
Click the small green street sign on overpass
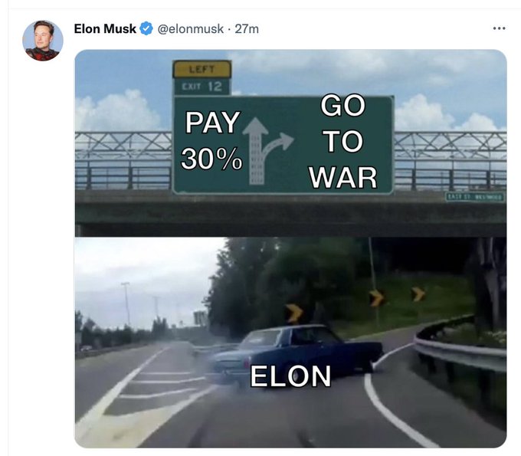click(475, 197)
